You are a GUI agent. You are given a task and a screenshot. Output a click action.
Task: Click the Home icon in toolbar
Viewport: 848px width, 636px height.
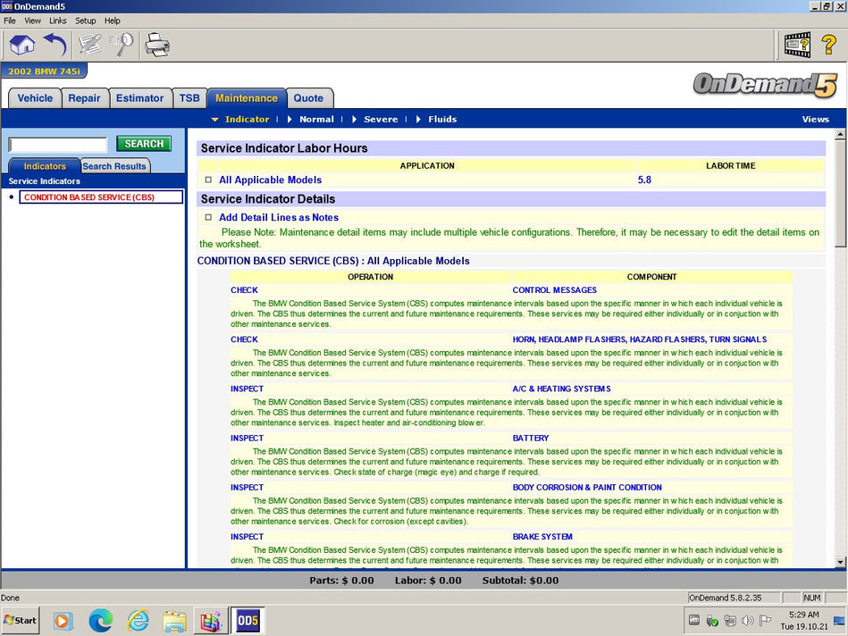[x=22, y=44]
